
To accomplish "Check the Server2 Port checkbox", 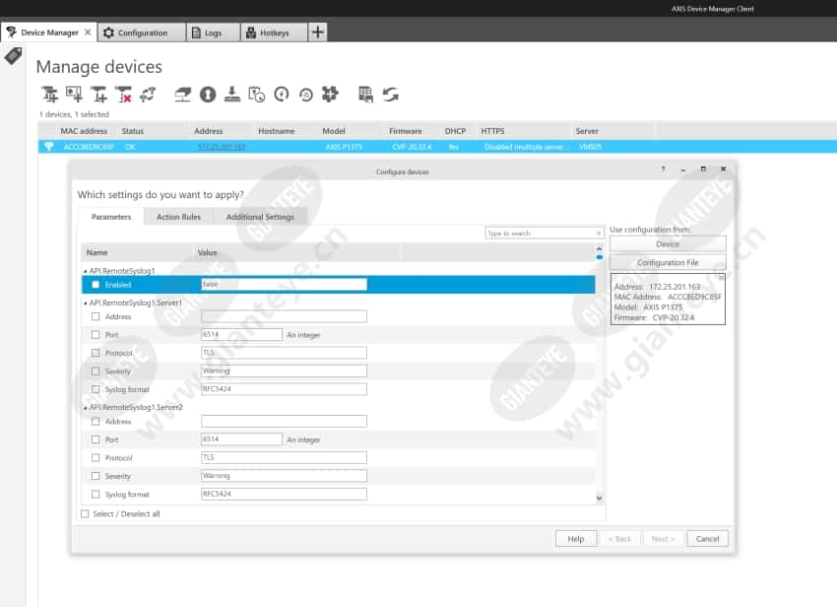I will (96, 439).
